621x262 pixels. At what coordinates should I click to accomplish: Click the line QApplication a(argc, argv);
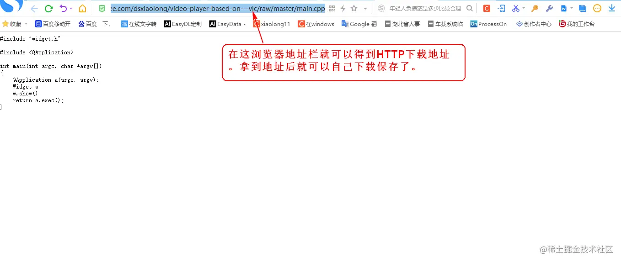56,80
